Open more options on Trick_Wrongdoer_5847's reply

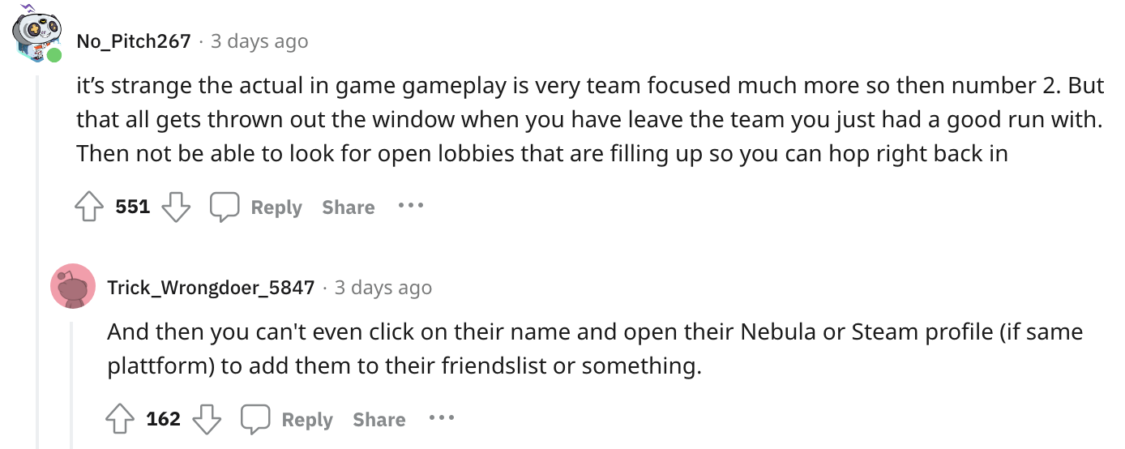pos(442,418)
